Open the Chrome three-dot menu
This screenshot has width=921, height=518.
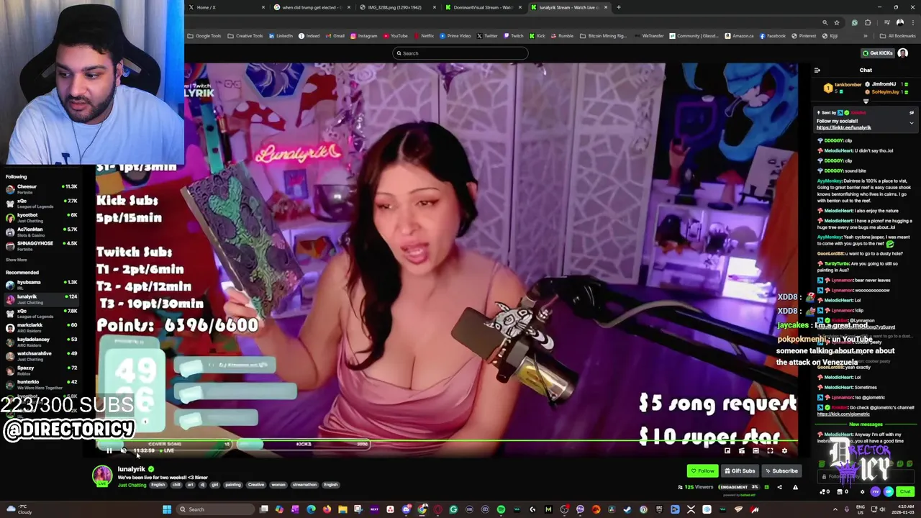click(x=912, y=22)
